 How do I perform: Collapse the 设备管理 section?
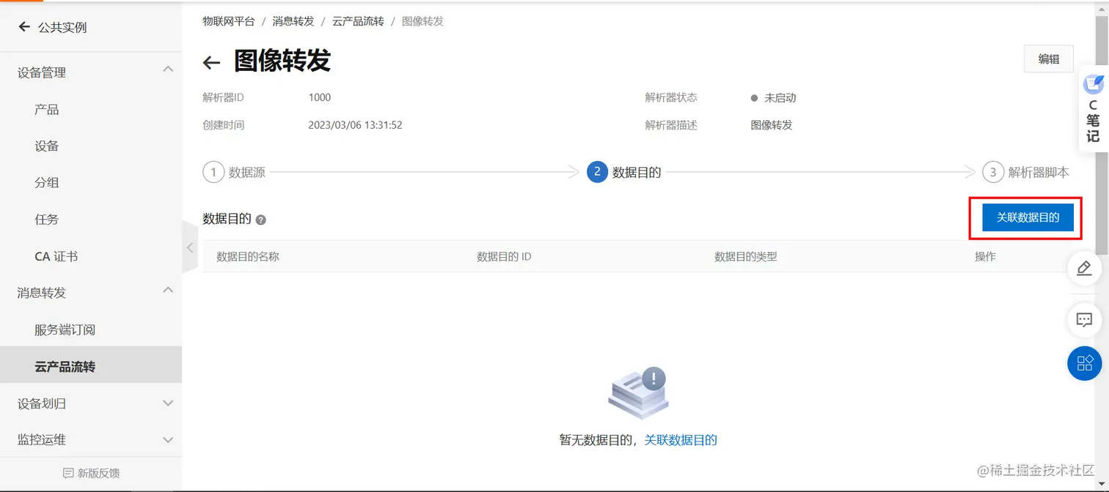[168, 70]
